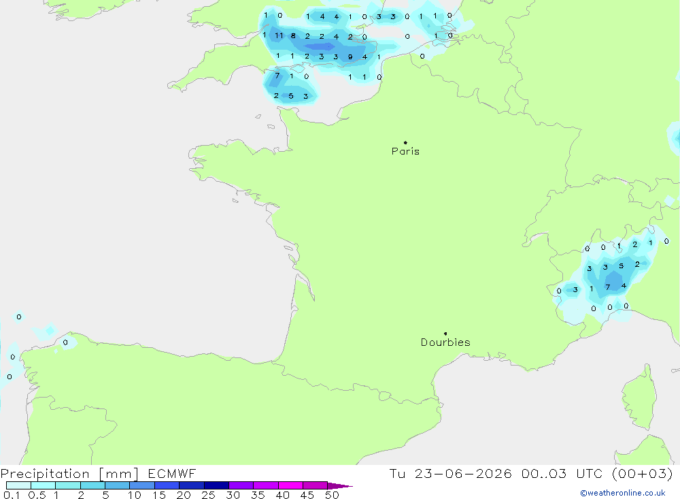Click the precipitation value 11 over England
Screen dimensions: 680x499
click(x=279, y=35)
